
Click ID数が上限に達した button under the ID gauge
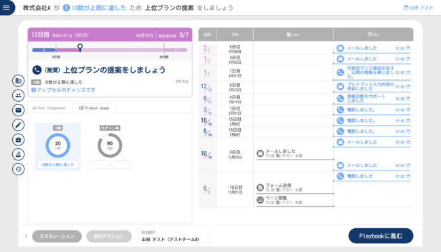(58, 164)
